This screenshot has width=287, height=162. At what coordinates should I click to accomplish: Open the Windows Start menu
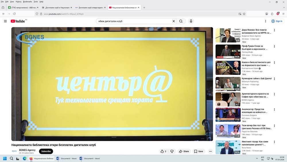point(5,159)
